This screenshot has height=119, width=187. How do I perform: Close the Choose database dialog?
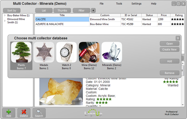click(x=178, y=38)
